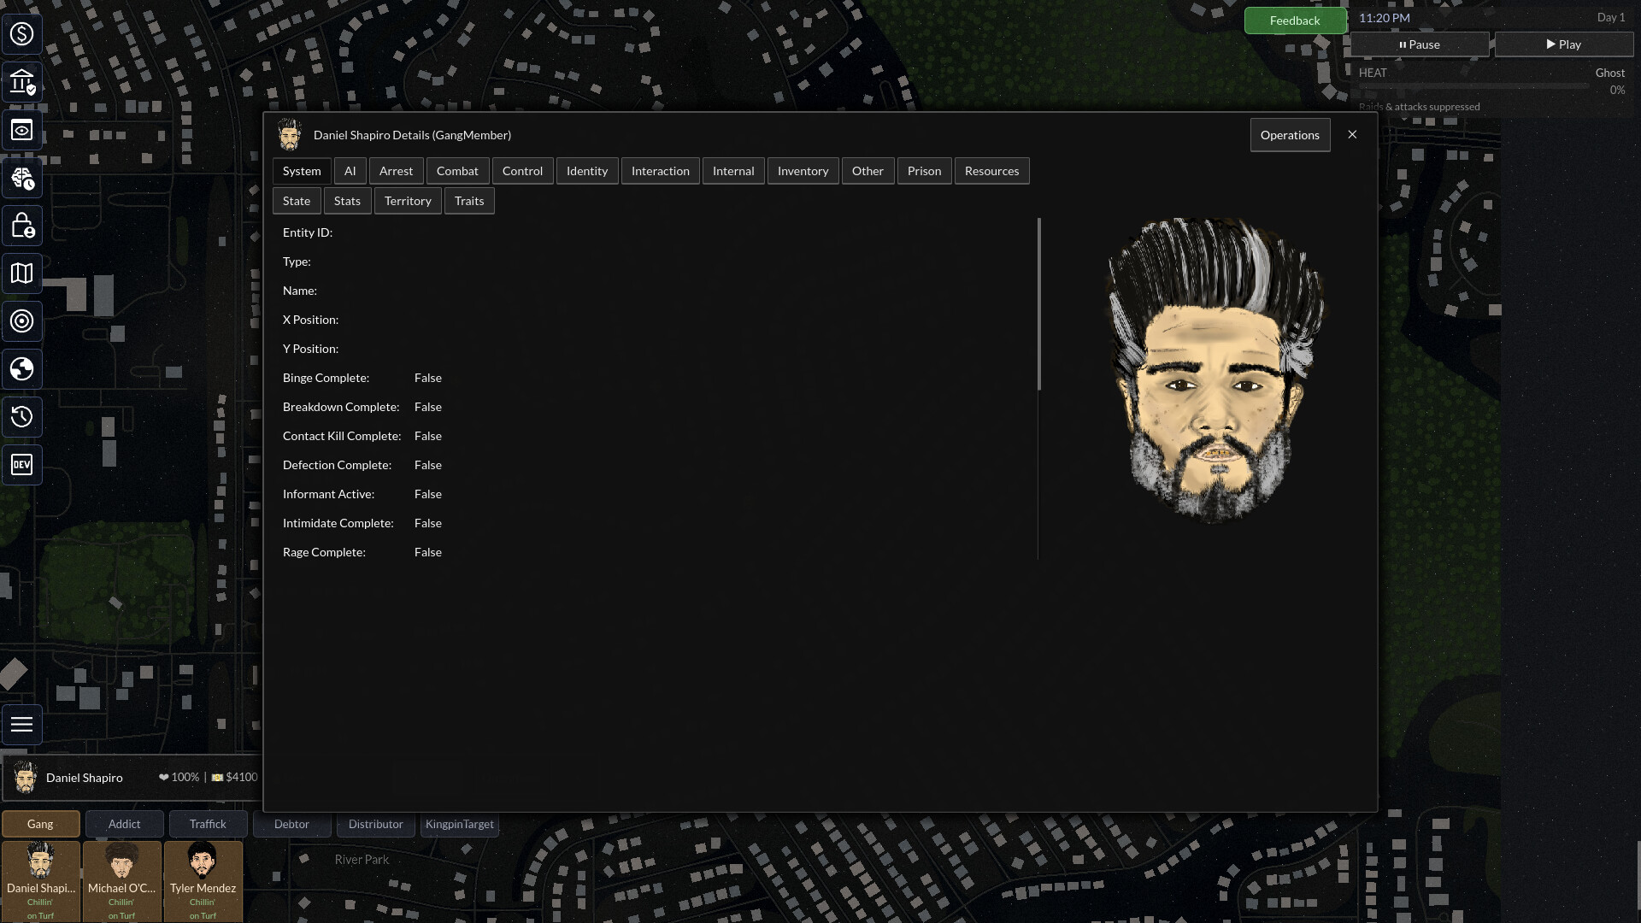Switch to the System tab
Viewport: 1641px width, 923px height.
[x=302, y=171]
